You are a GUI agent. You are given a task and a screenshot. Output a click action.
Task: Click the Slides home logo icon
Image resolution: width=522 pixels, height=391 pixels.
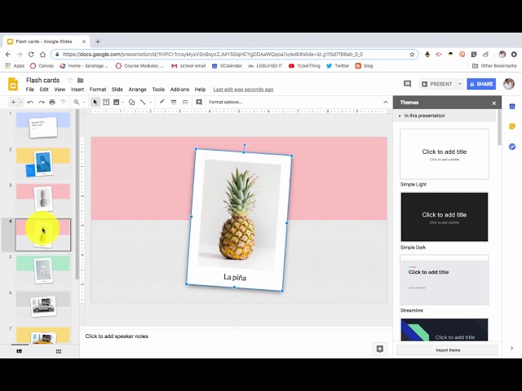(x=13, y=84)
